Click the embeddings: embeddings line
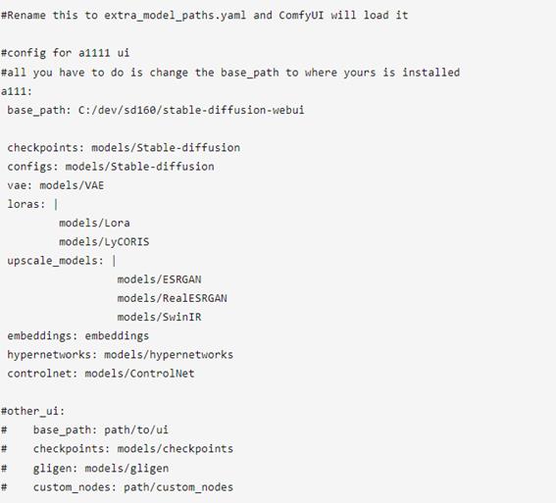The height and width of the screenshot is (503, 556). (x=78, y=336)
